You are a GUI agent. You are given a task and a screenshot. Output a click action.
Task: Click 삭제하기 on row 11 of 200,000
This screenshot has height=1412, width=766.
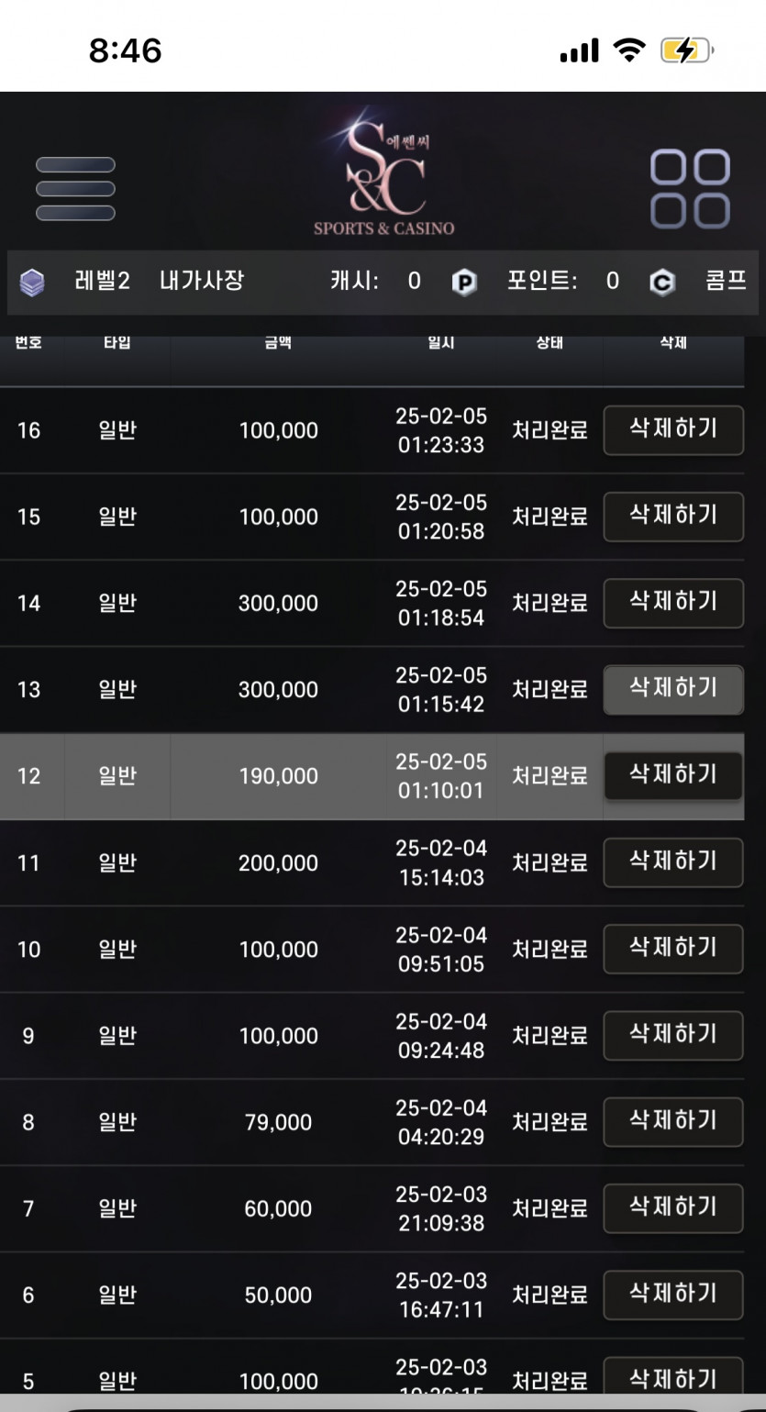tap(673, 862)
